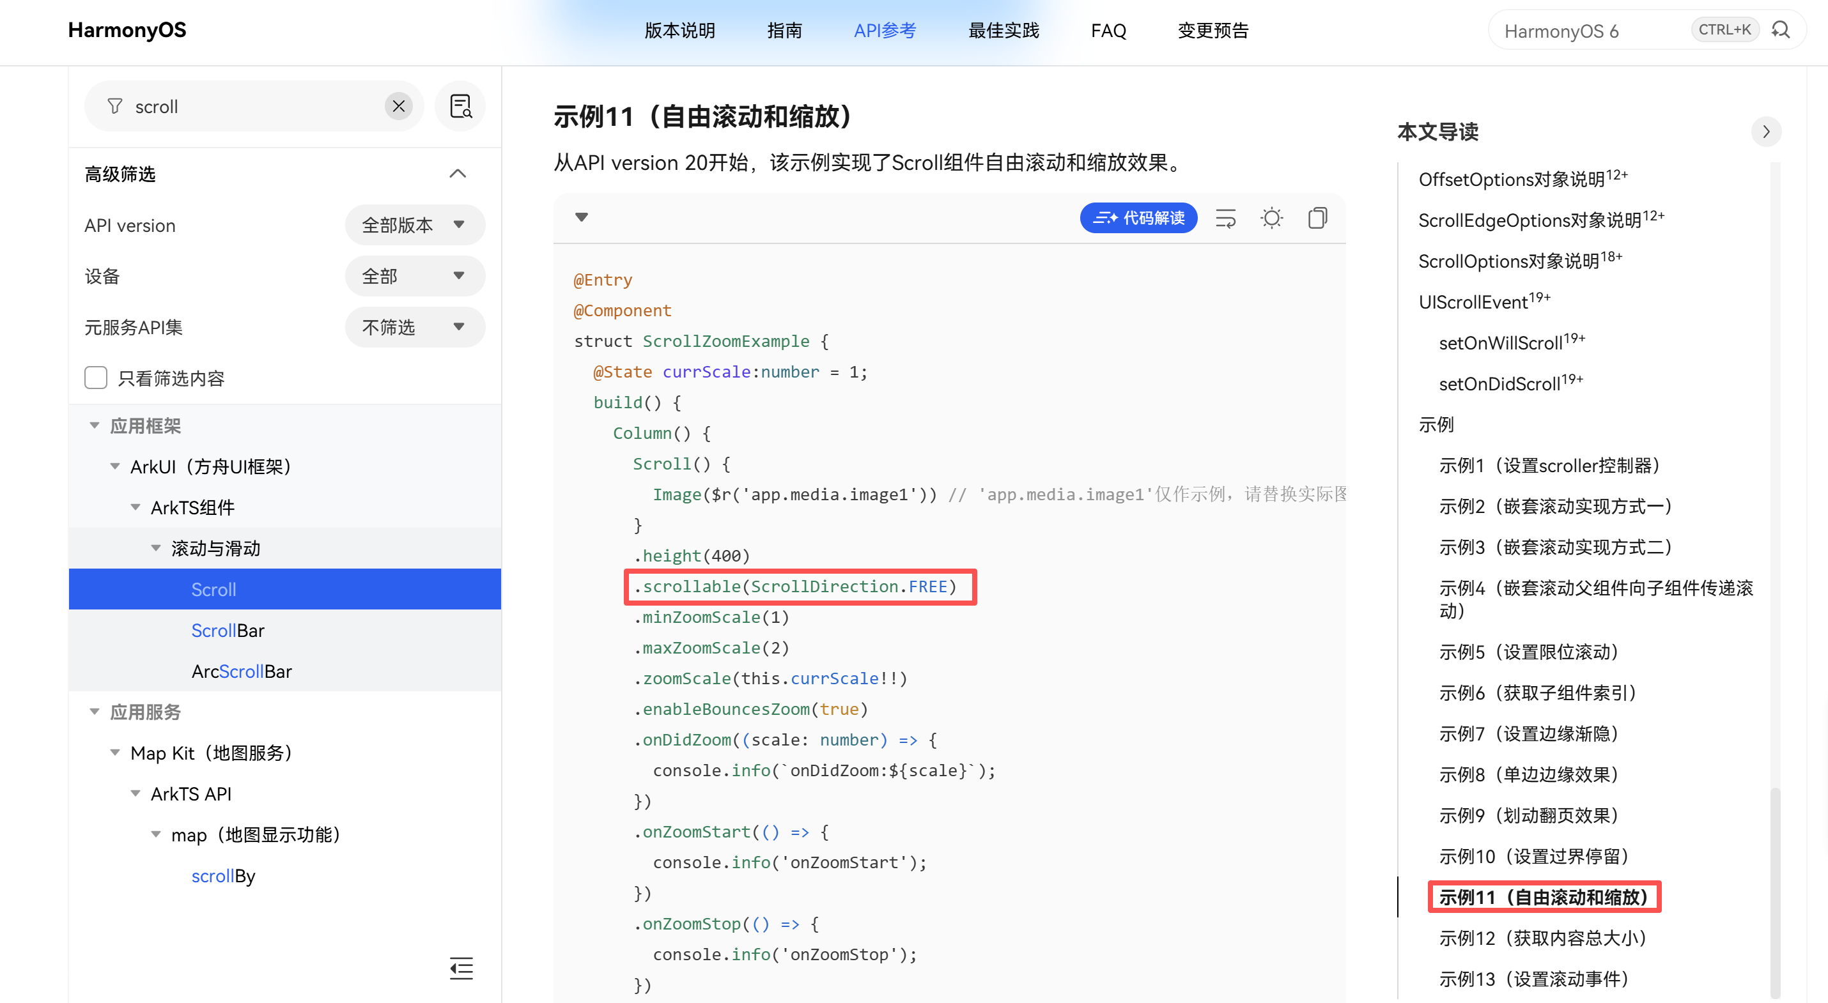Collapse the 应用框架 tree node
This screenshot has height=1003, width=1828.
[95, 425]
